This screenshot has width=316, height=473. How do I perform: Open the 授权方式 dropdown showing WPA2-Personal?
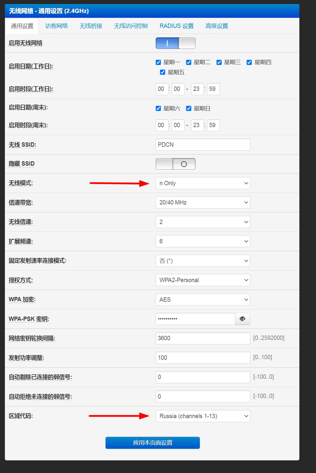tap(203, 280)
